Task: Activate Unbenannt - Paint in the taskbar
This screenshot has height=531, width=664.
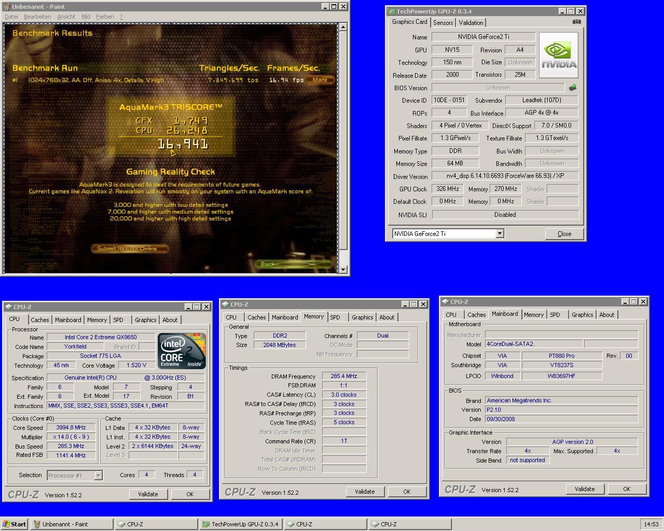Action: [72, 524]
